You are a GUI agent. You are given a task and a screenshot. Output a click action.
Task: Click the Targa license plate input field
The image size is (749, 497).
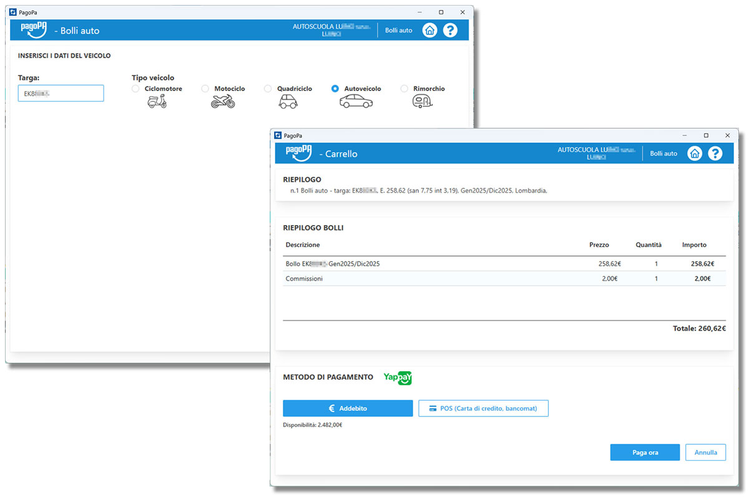point(61,94)
